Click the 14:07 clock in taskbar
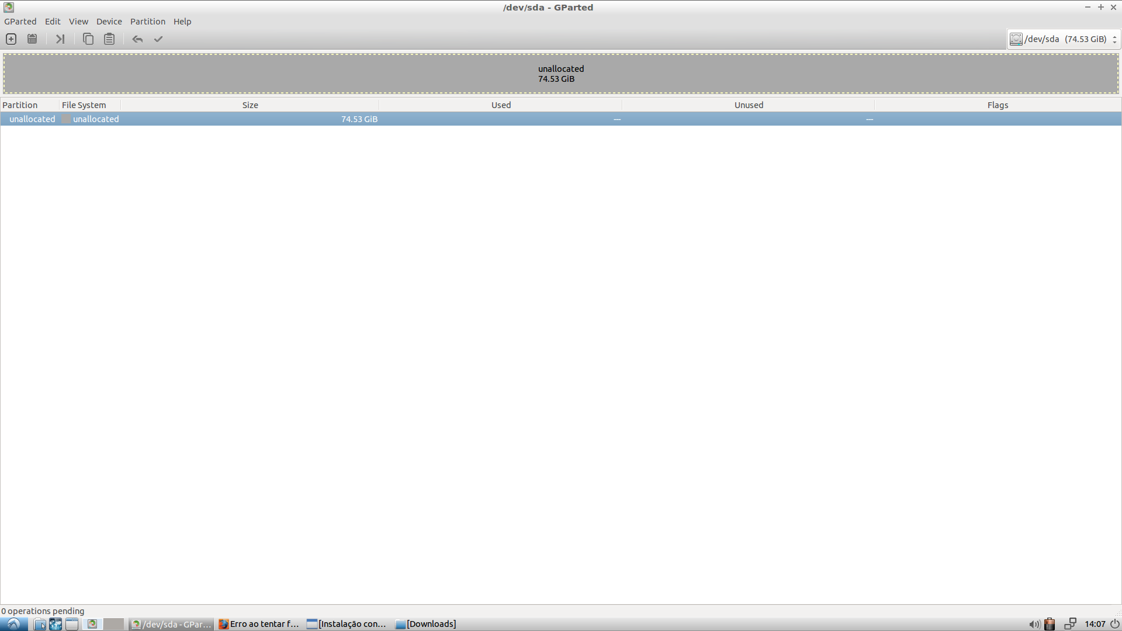This screenshot has width=1122, height=631. point(1095,624)
